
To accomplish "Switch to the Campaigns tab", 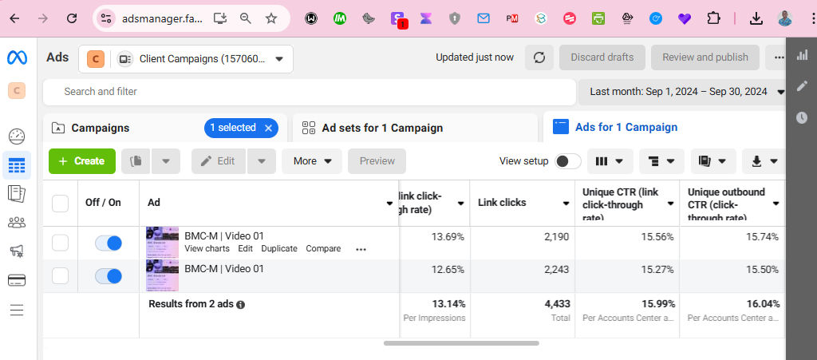I will tap(100, 129).
